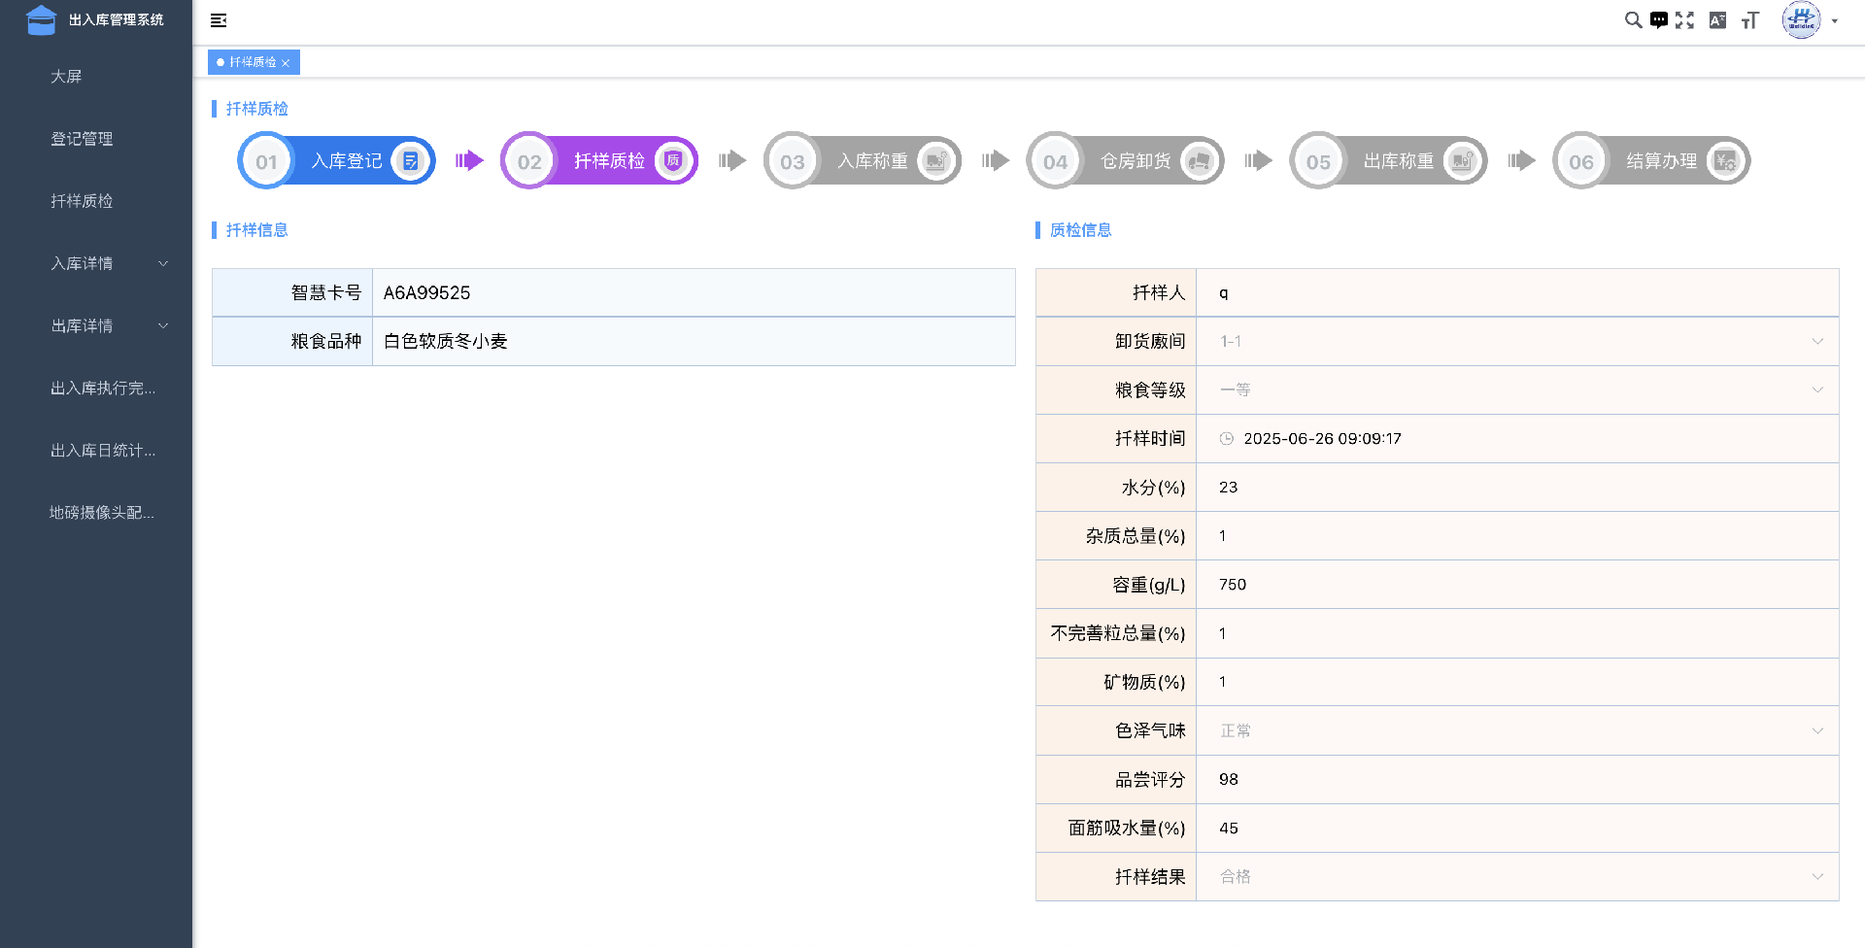The width and height of the screenshot is (1865, 948).
Task: Click the 入库称重 truck scale icon
Action: tap(936, 161)
